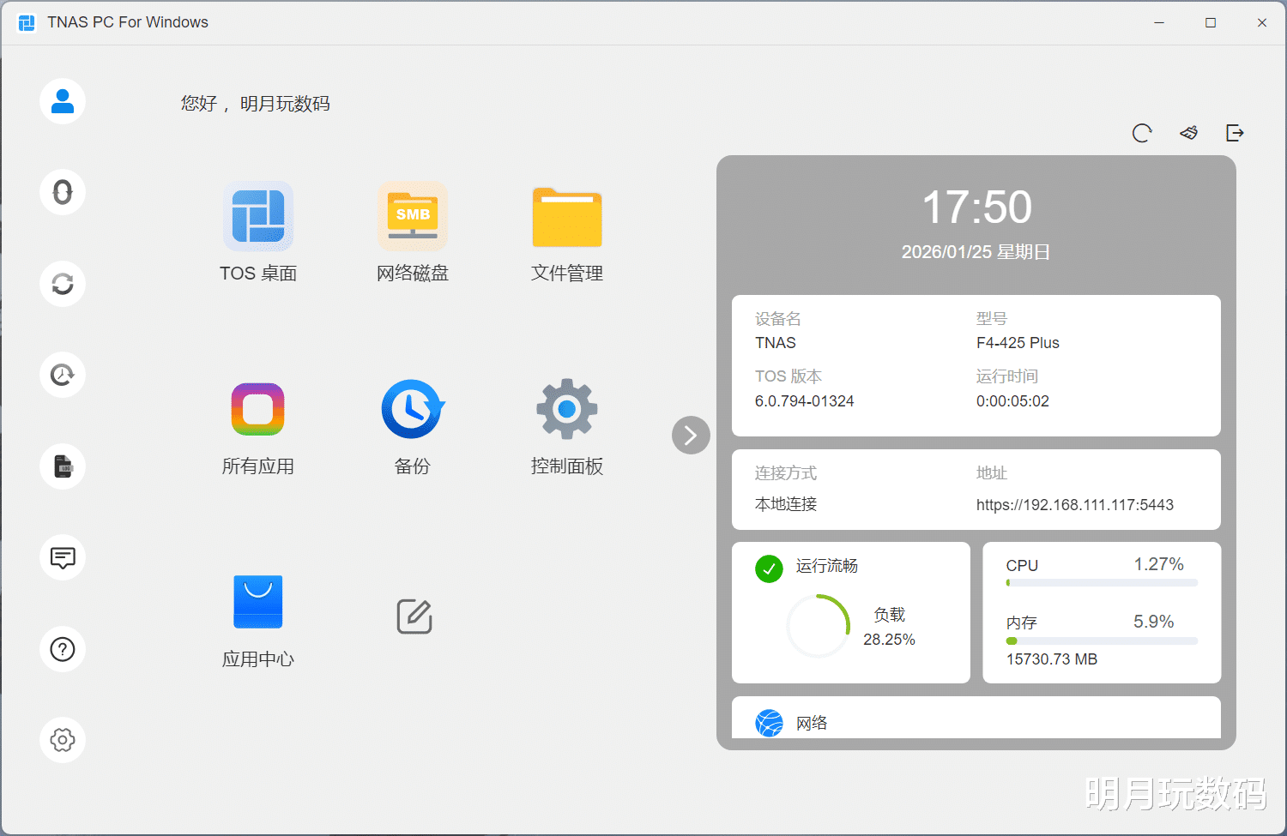Click the 连接方式 field label
This screenshot has width=1287, height=836.
pos(786,473)
